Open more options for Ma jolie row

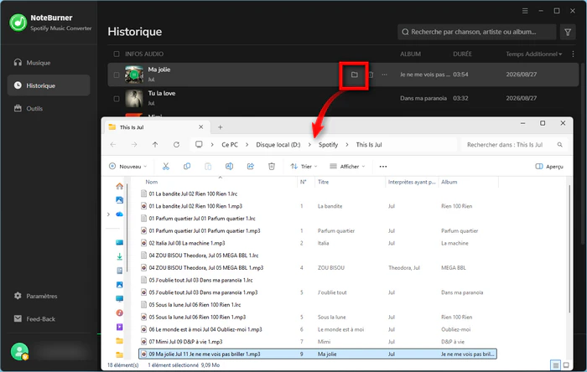tap(384, 75)
